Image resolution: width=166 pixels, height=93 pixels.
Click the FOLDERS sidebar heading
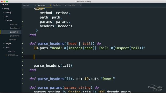pyautogui.click(x=5, y=5)
